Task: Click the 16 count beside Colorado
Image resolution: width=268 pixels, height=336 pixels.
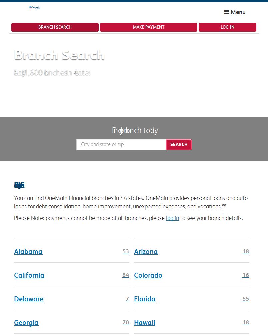Action: tap(246, 275)
